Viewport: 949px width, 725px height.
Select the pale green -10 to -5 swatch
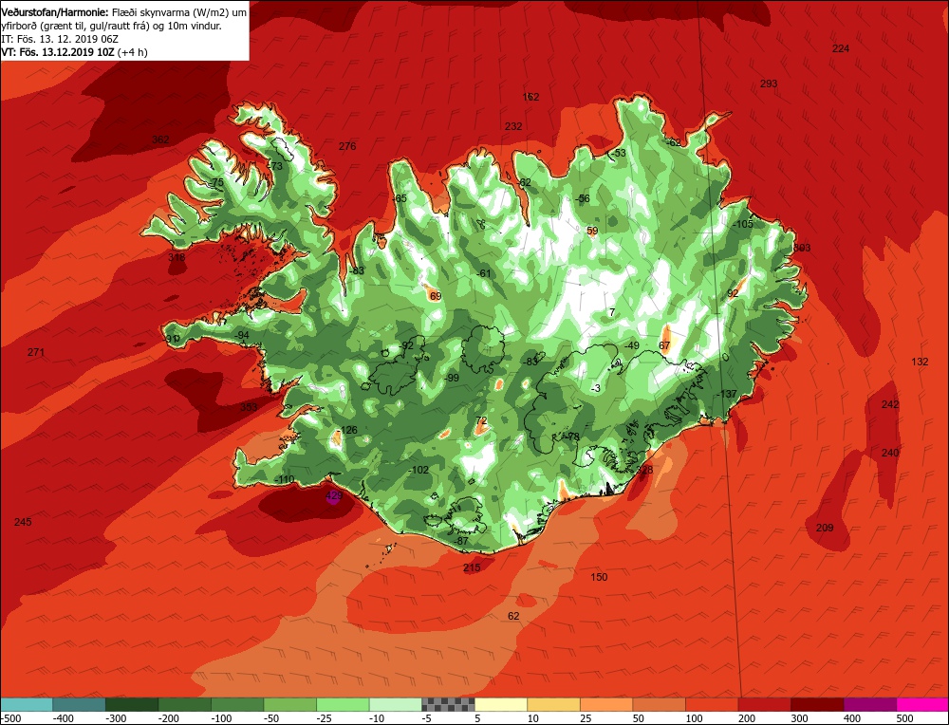(395, 705)
